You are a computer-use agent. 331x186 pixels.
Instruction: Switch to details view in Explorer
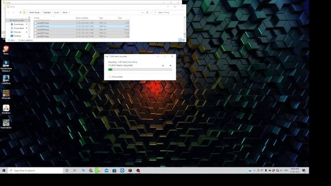pyautogui.click(x=180, y=40)
